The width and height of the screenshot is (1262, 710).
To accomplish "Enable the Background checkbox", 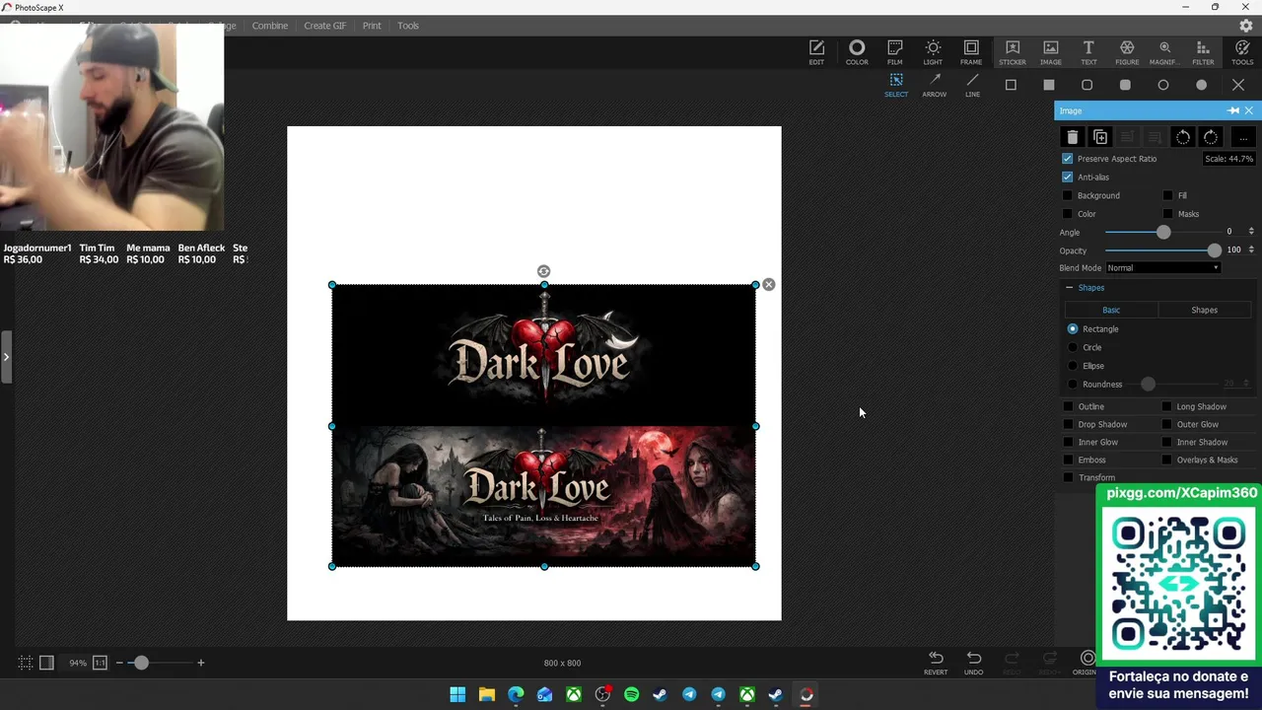I will click(1068, 195).
